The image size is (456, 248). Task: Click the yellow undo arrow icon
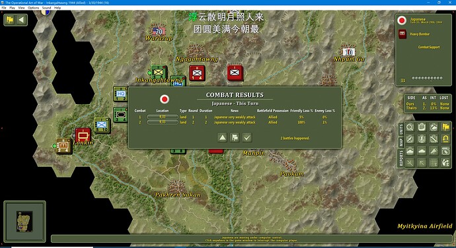click(x=445, y=139)
